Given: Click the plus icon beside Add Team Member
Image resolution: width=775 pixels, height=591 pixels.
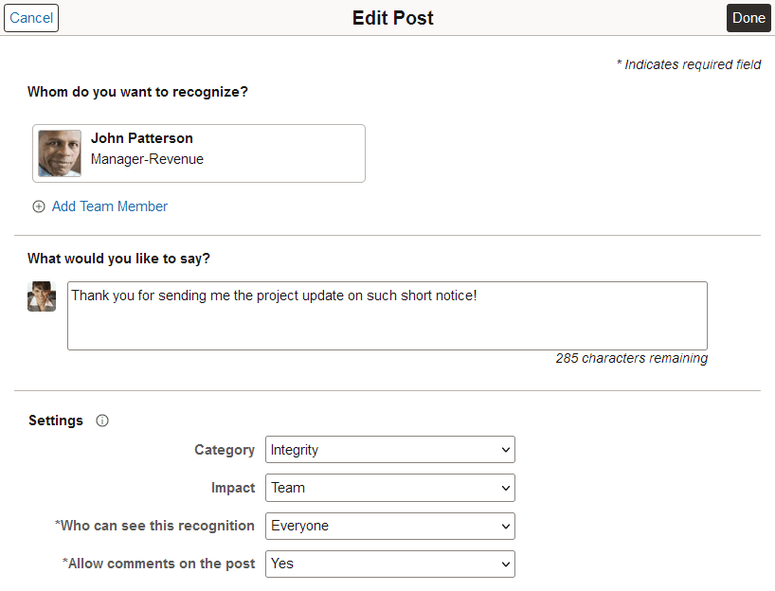Looking at the screenshot, I should click(39, 206).
